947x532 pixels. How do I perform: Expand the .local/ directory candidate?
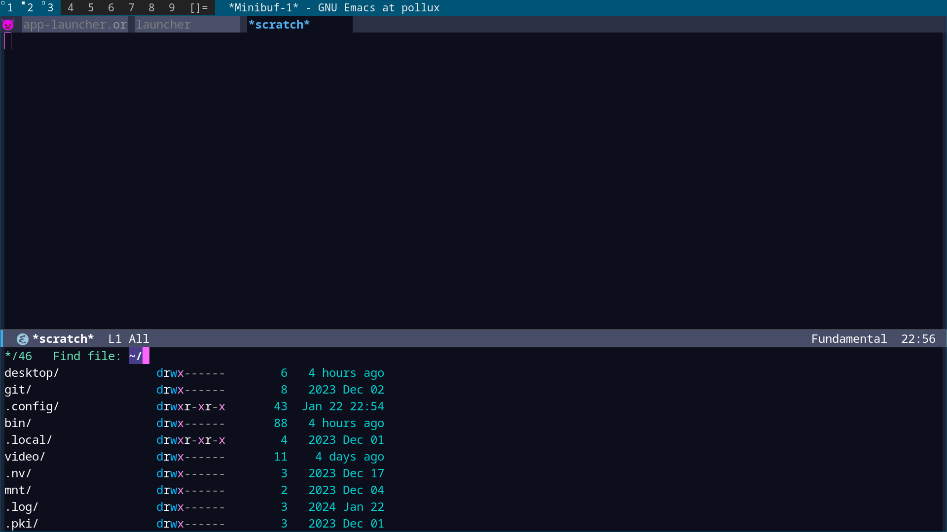(x=28, y=439)
